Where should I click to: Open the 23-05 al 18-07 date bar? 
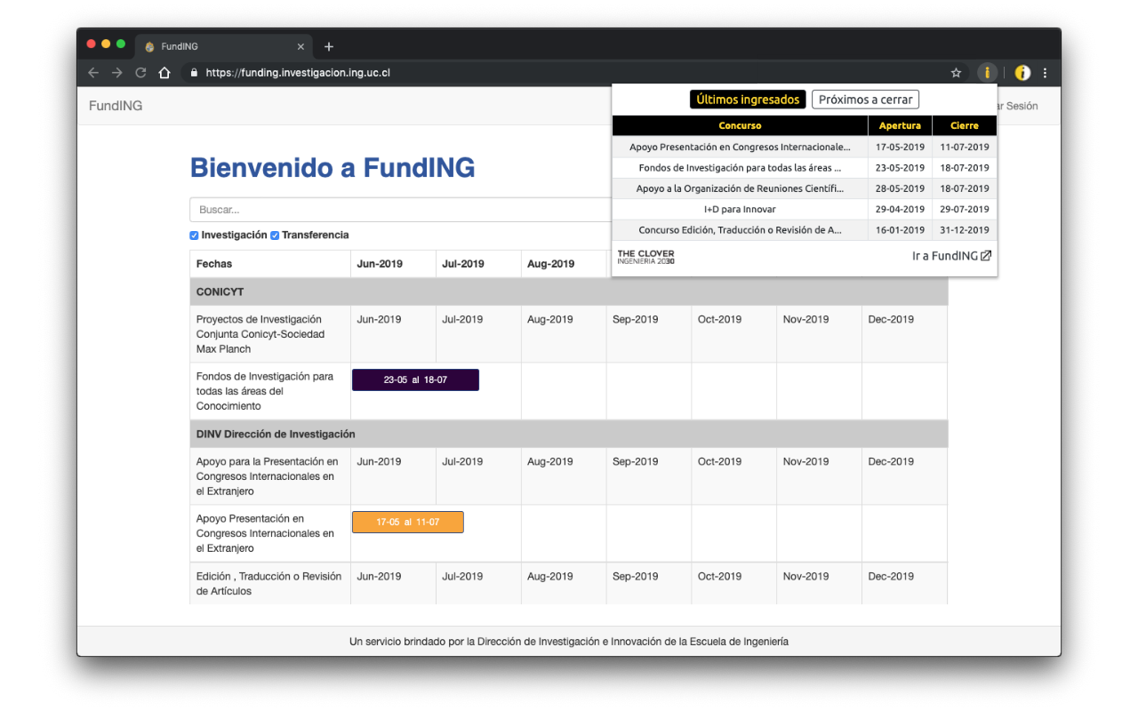415,379
